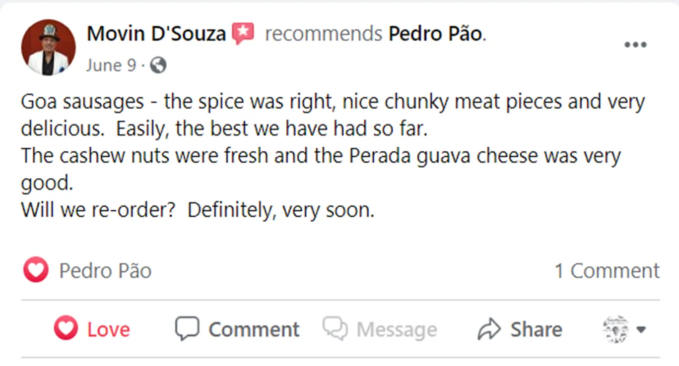Expand identity switcher dropdown arrow
The width and height of the screenshot is (679, 366).
641,329
